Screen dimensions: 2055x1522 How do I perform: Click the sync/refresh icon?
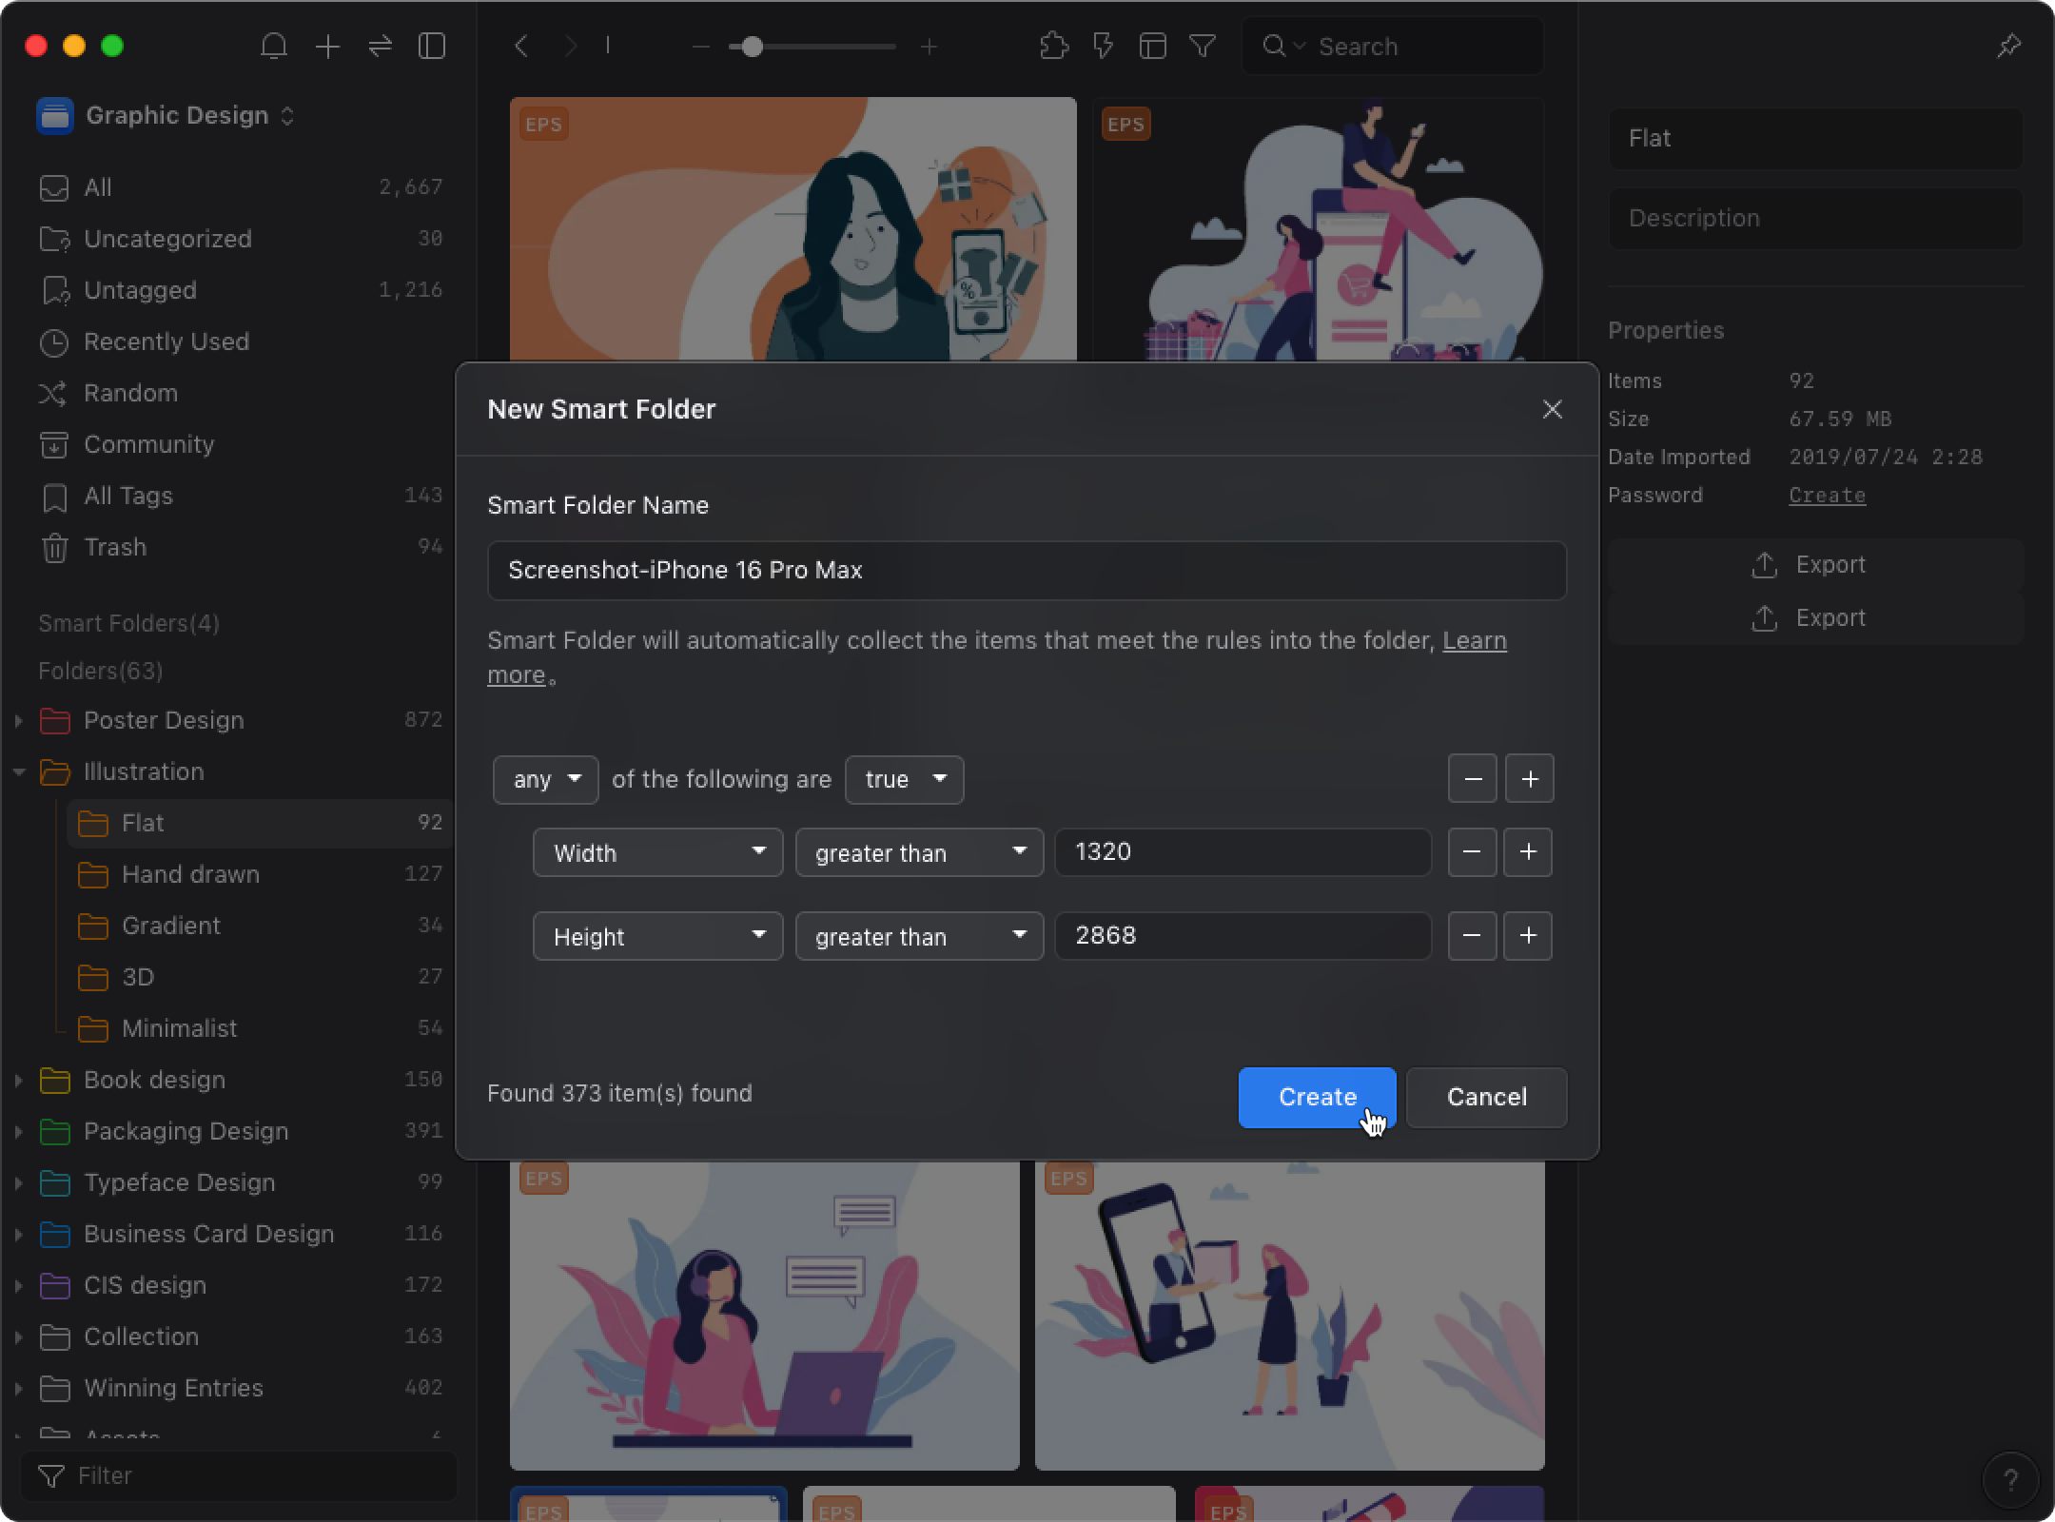pos(382,47)
